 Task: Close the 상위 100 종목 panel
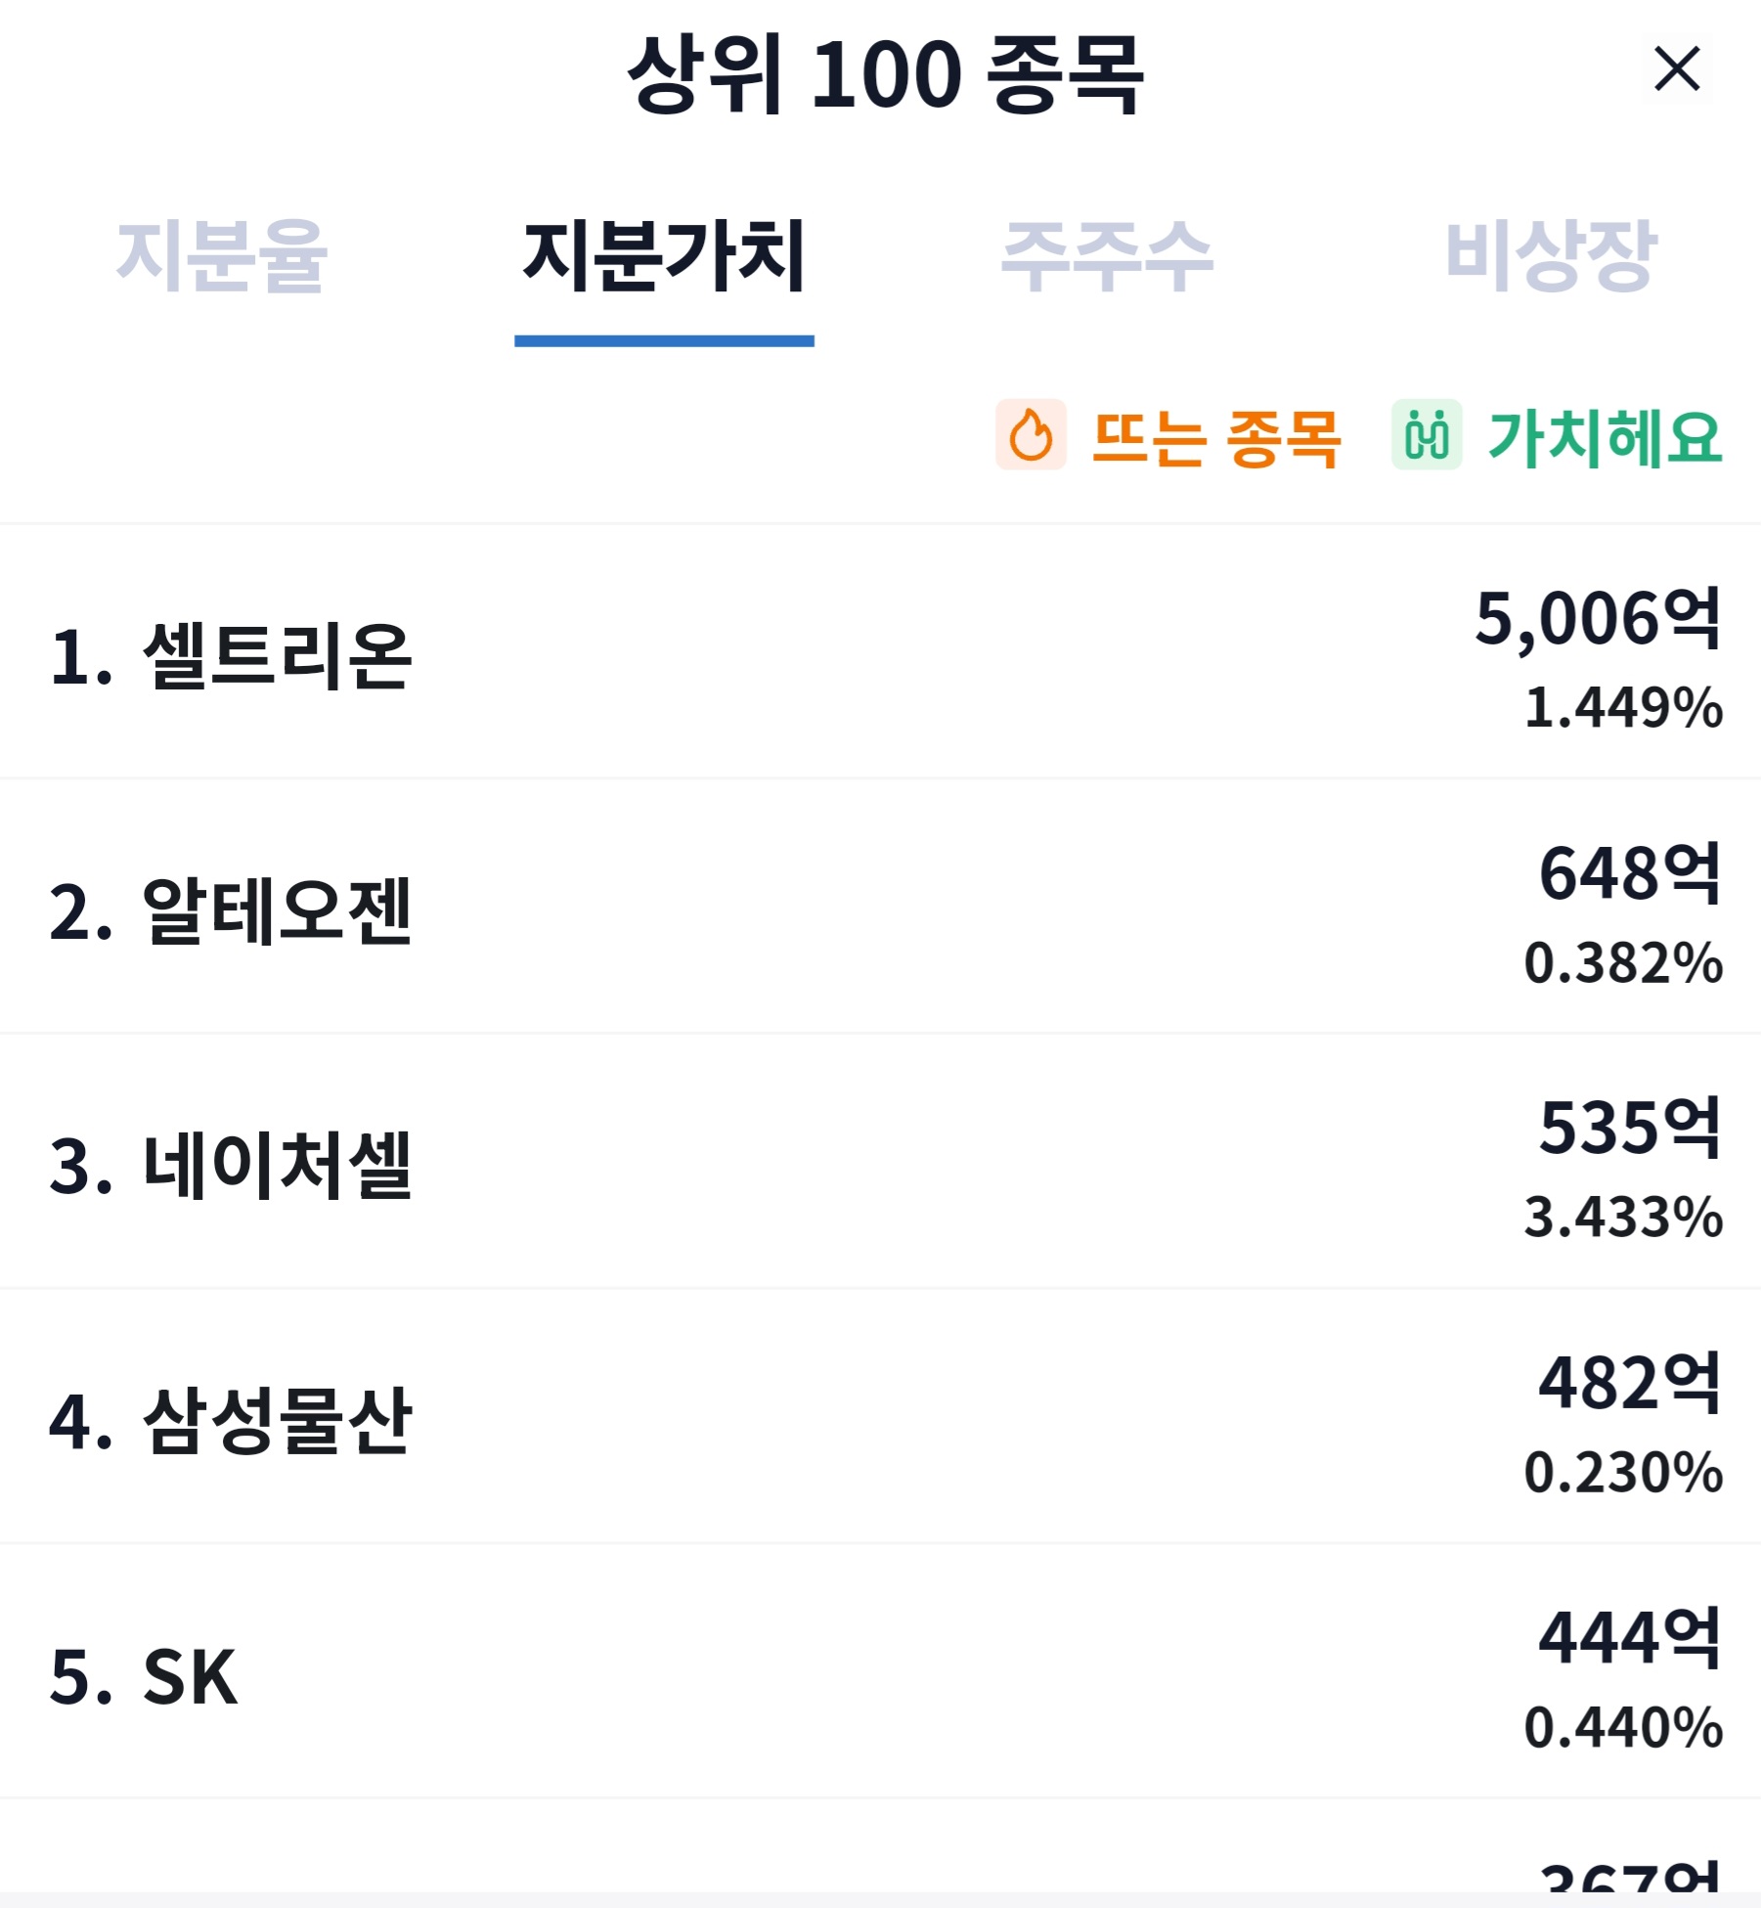point(1677,68)
